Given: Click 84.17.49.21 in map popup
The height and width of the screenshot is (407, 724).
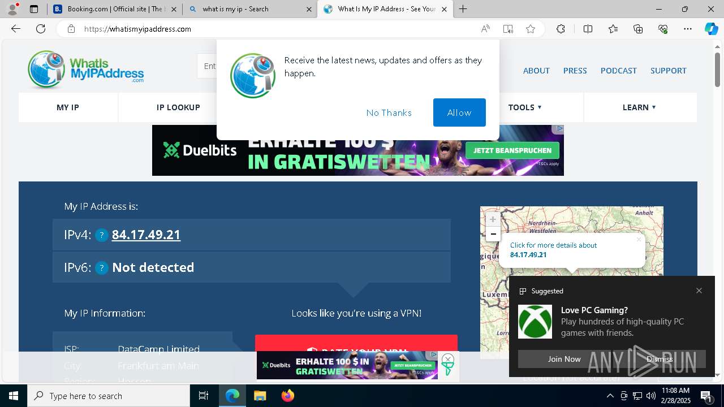Looking at the screenshot, I should [x=528, y=255].
